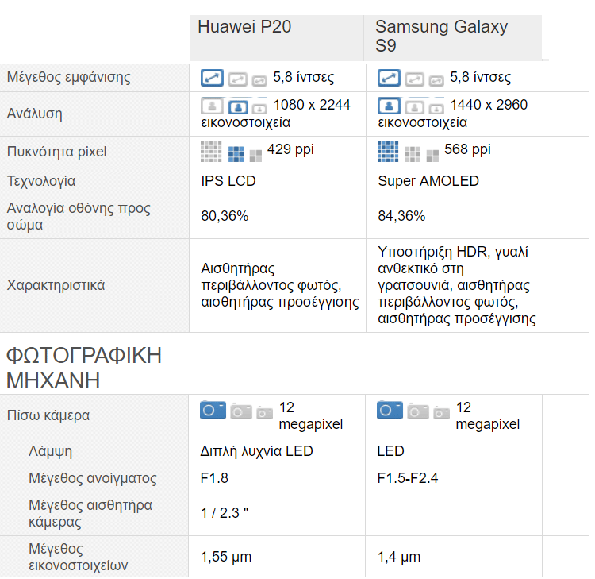Click the blue display size icon for Samsung Galaxy S9
This screenshot has width=595, height=579.
pos(389,78)
